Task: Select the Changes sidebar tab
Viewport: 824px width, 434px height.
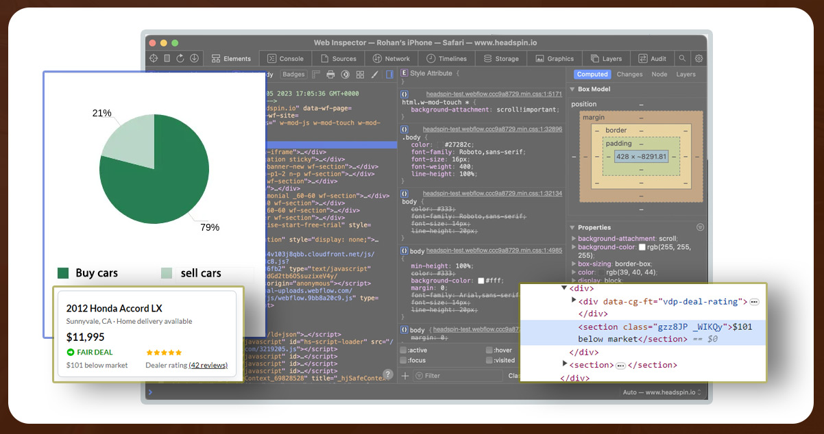Action: point(629,74)
